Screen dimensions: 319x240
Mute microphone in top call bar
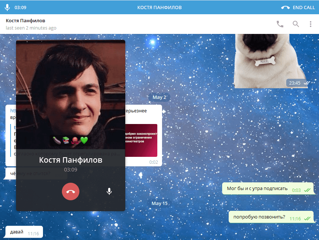coord(7,7)
